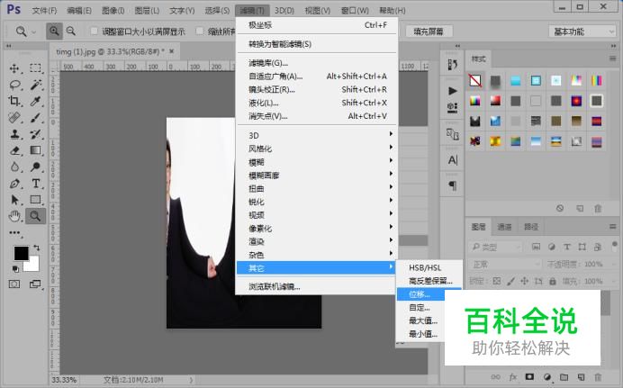The image size is (623, 388).
Task: Open the workspace switcher dropdown
Action: (x=582, y=32)
